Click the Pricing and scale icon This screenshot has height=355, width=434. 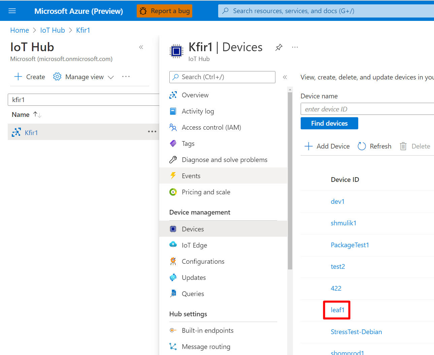tap(173, 192)
